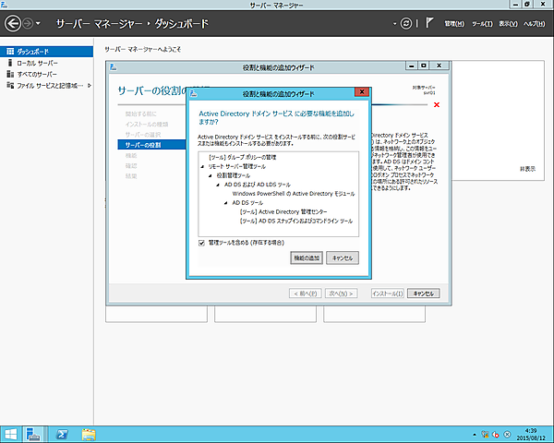Select すべてのサーバー in the sidebar
This screenshot has width=554, height=443.
[x=46, y=74]
